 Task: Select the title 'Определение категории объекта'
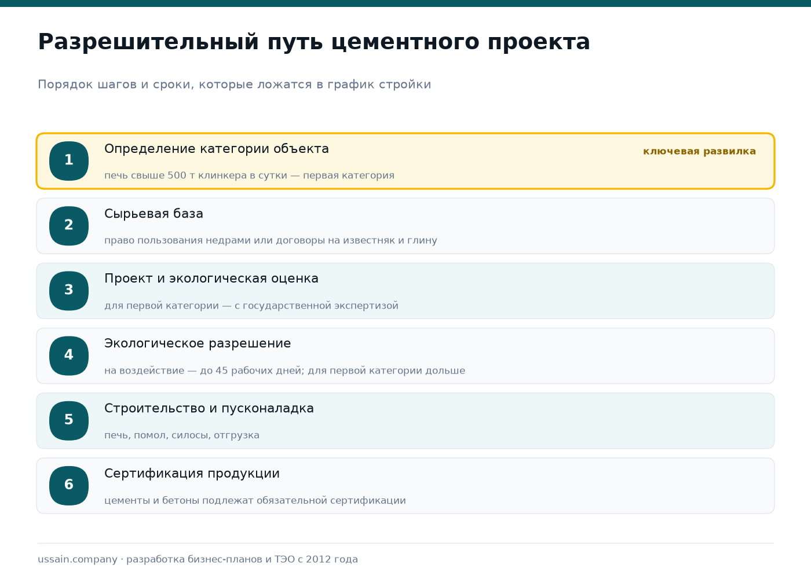217,149
